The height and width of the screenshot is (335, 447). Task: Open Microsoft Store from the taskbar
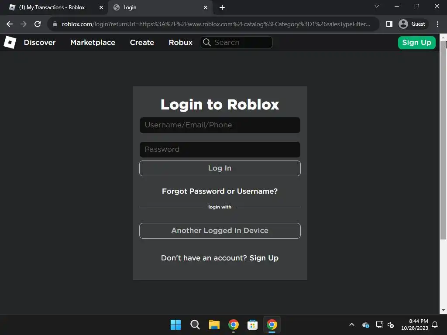point(253,325)
